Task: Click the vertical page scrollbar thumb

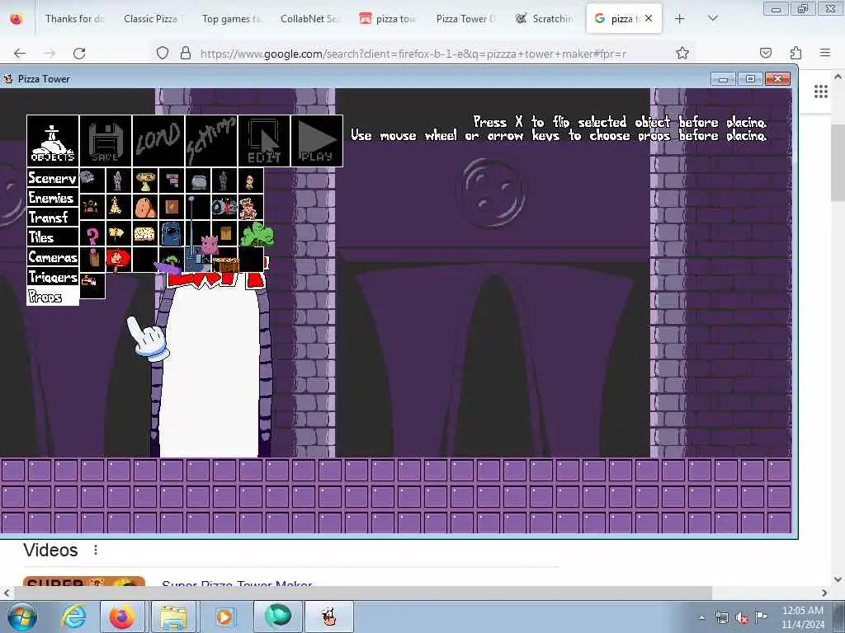Action: coord(838,162)
